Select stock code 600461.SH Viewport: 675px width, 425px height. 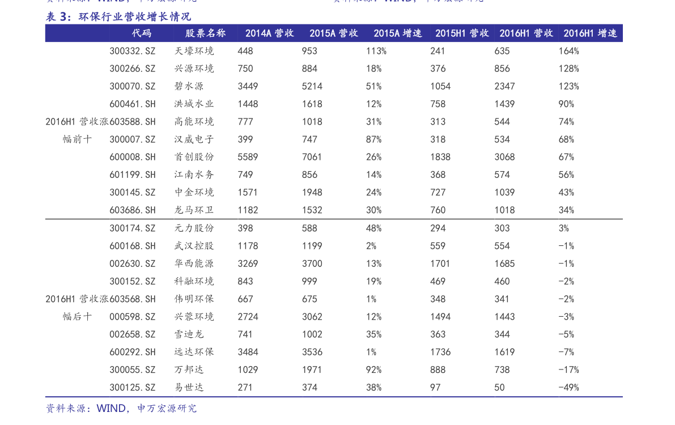tap(132, 104)
